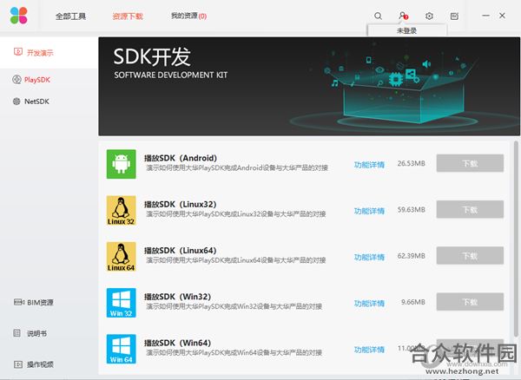Select NetSDK in the sidebar

click(36, 102)
